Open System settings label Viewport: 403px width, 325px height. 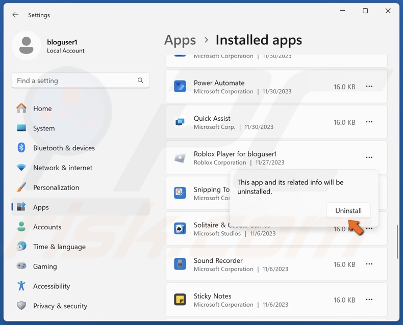(44, 128)
